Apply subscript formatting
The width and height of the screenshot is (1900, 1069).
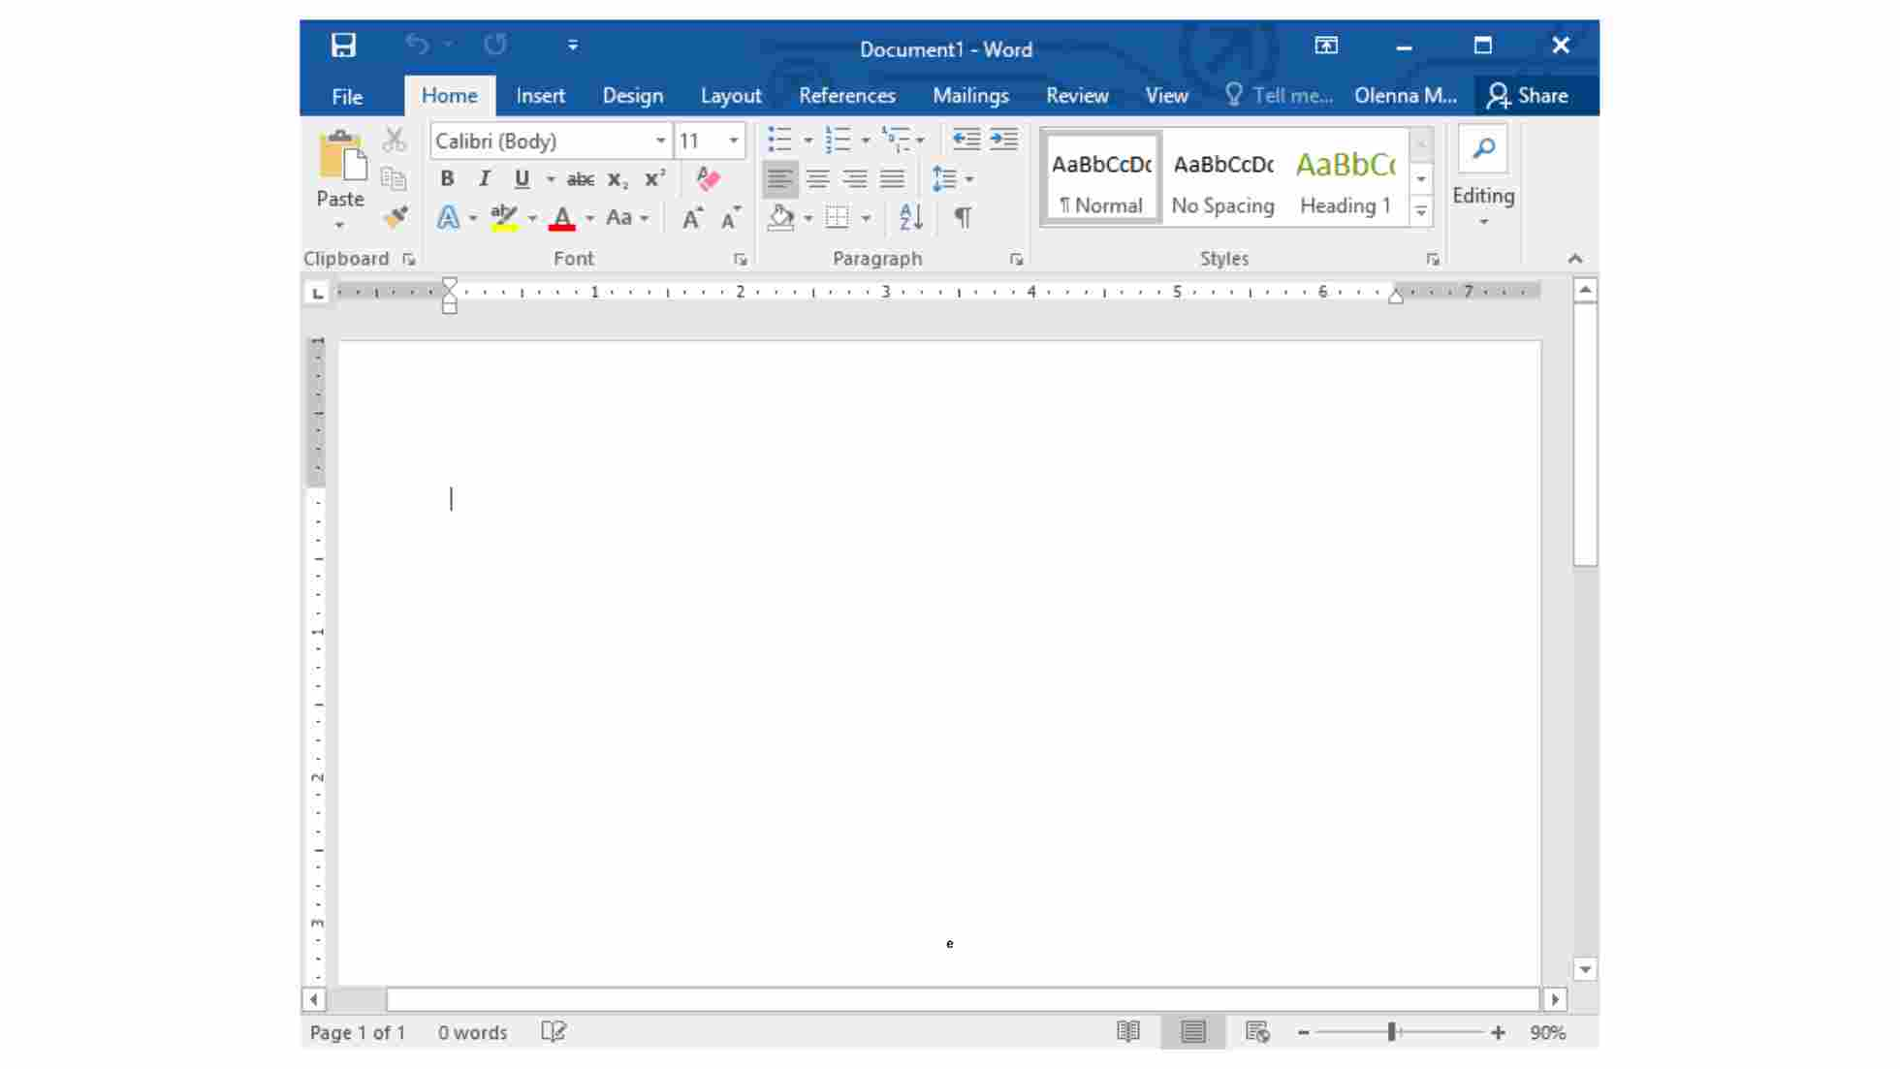tap(617, 179)
